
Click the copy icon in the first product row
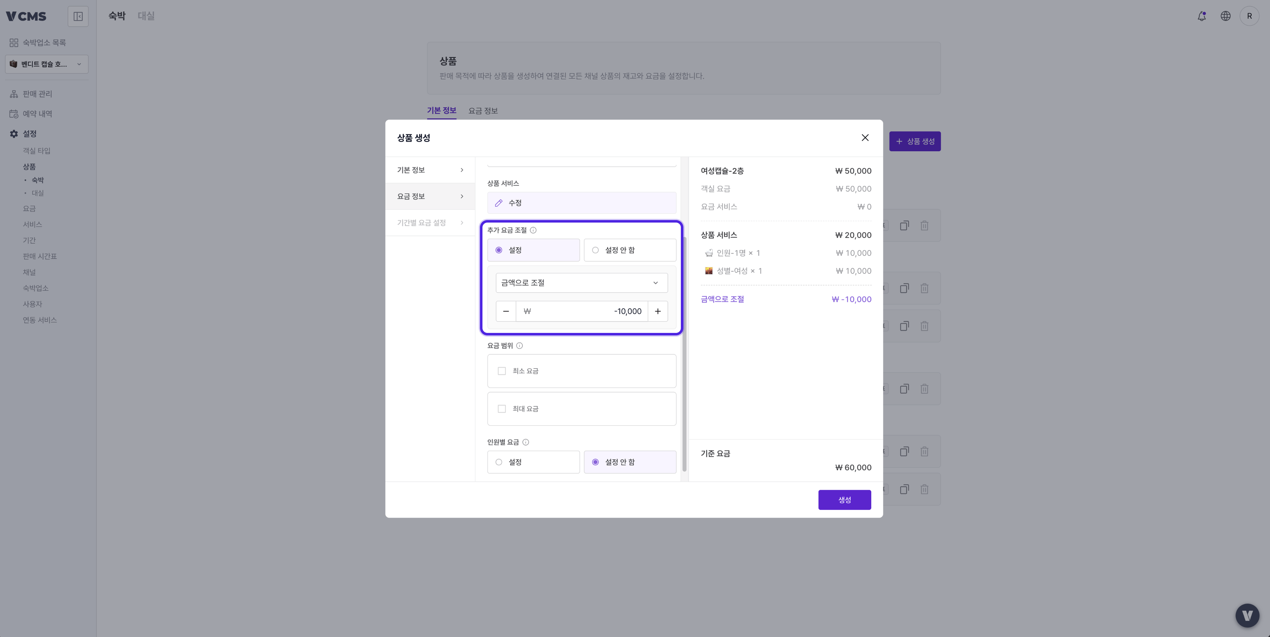point(904,225)
